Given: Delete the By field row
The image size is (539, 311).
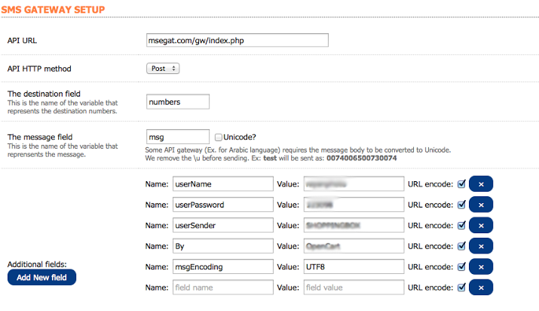Looking at the screenshot, I should pos(480,246).
